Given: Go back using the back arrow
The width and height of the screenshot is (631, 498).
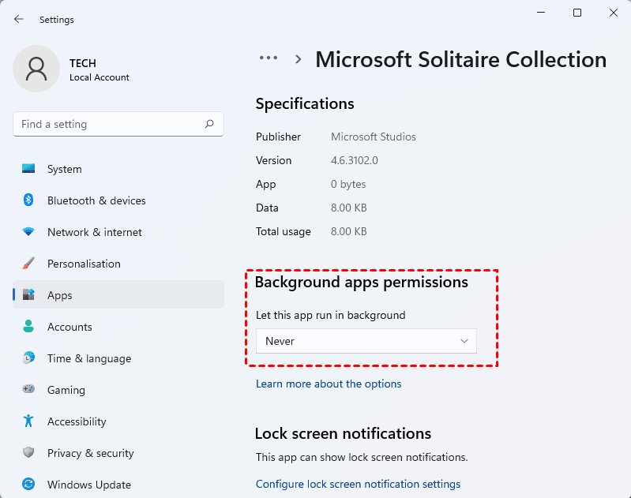Looking at the screenshot, I should (x=19, y=19).
